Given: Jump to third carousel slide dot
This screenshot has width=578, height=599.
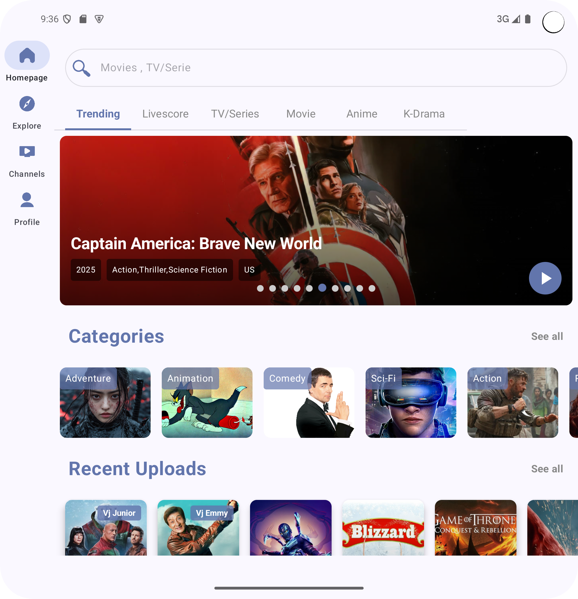Looking at the screenshot, I should pyautogui.click(x=285, y=288).
